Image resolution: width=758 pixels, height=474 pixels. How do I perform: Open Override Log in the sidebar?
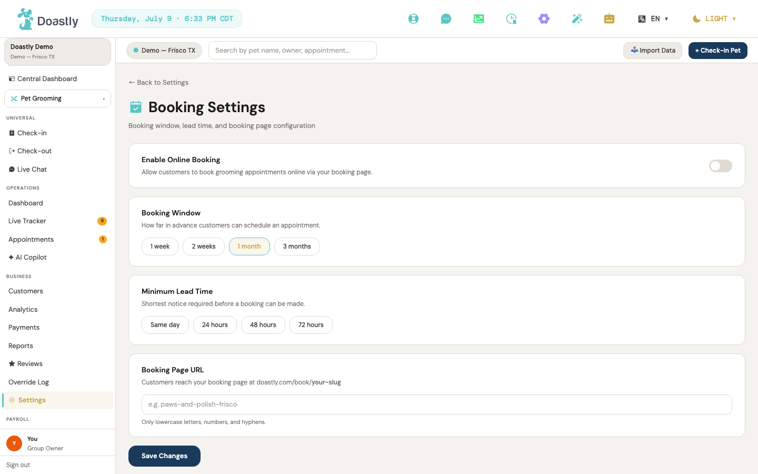point(57,382)
